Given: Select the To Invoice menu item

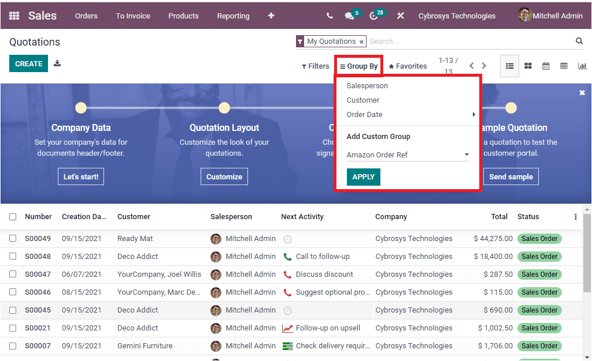Looking at the screenshot, I should point(132,16).
